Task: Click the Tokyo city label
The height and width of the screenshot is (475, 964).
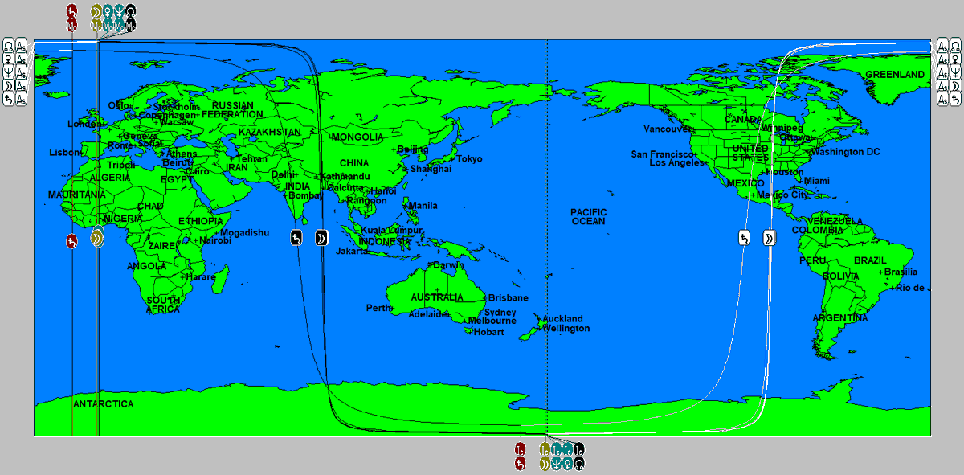Action: [469, 158]
